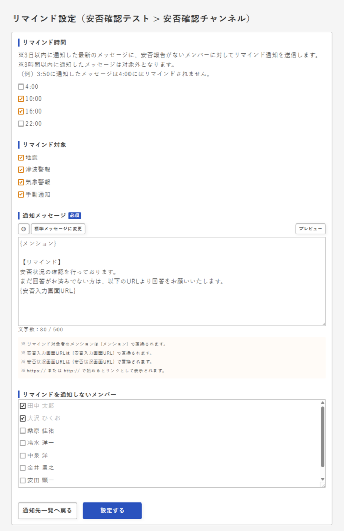
Task: Uncheck member 大沢 ひくお
Action: (23, 418)
